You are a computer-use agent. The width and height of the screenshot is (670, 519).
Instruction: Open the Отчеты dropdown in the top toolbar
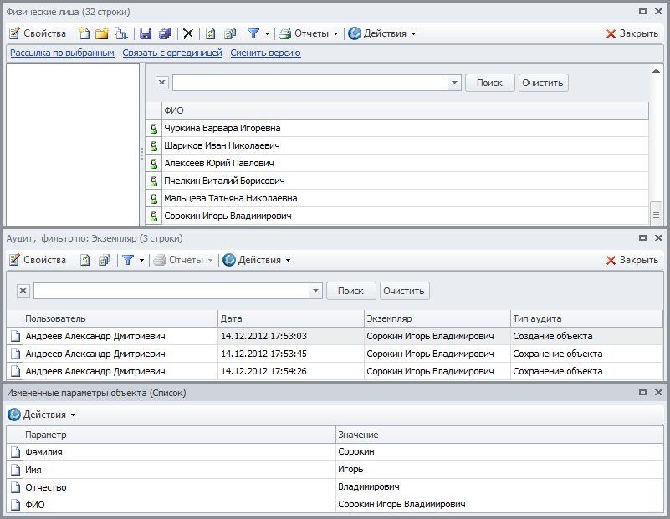[308, 33]
